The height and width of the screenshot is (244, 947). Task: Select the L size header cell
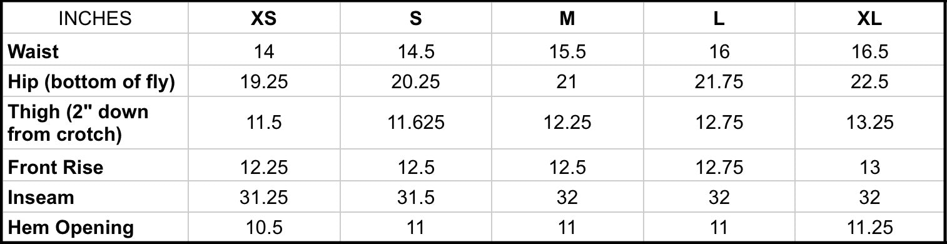tap(719, 19)
